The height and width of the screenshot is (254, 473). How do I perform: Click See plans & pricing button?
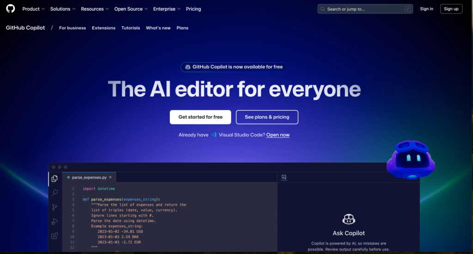coord(267,117)
